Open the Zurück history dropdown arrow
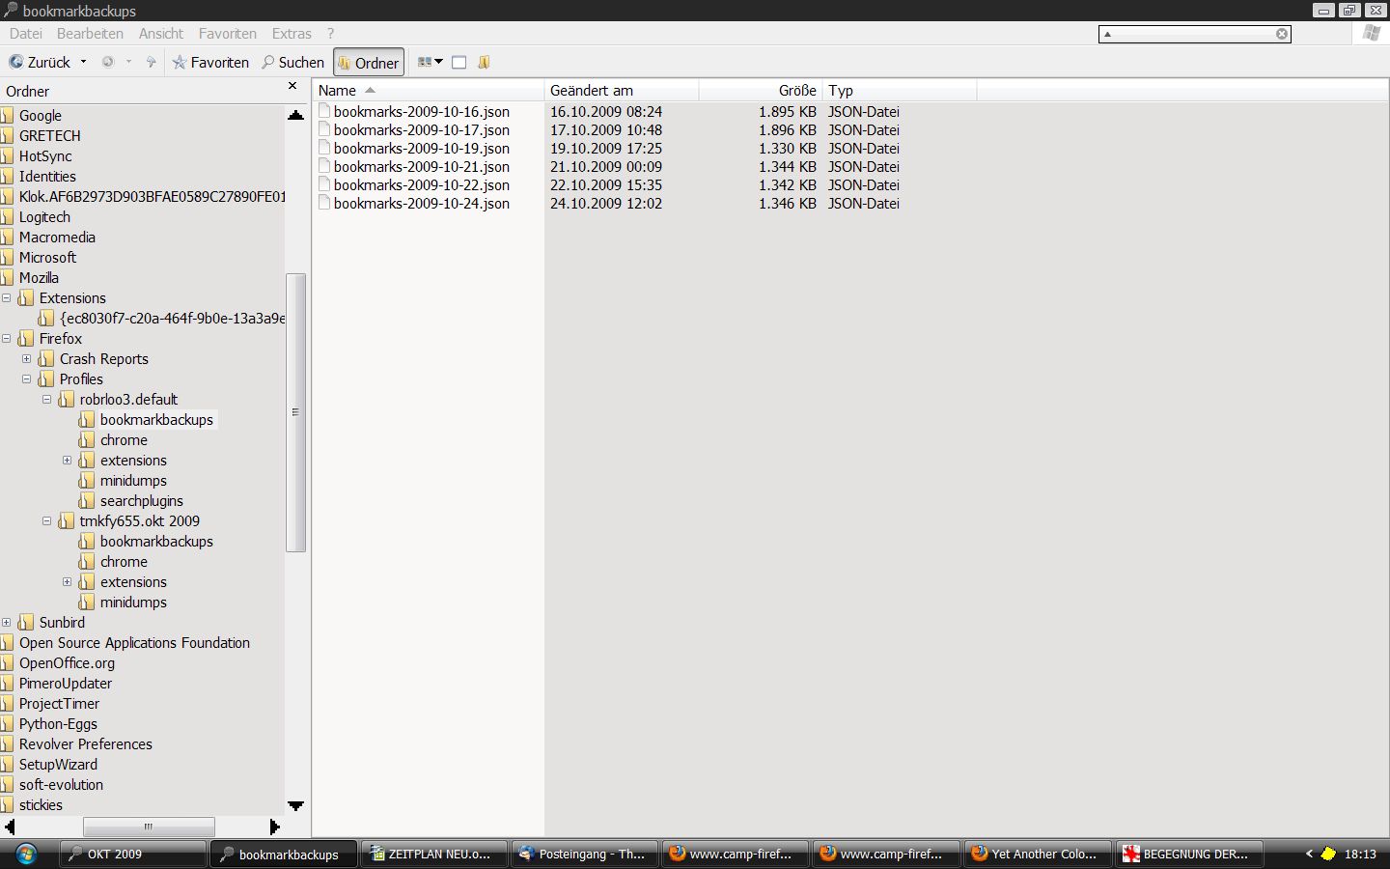This screenshot has width=1390, height=869. 83,62
